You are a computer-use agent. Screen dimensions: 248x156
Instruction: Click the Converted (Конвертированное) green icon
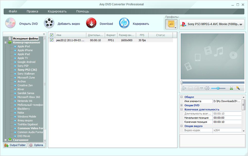[10, 43]
